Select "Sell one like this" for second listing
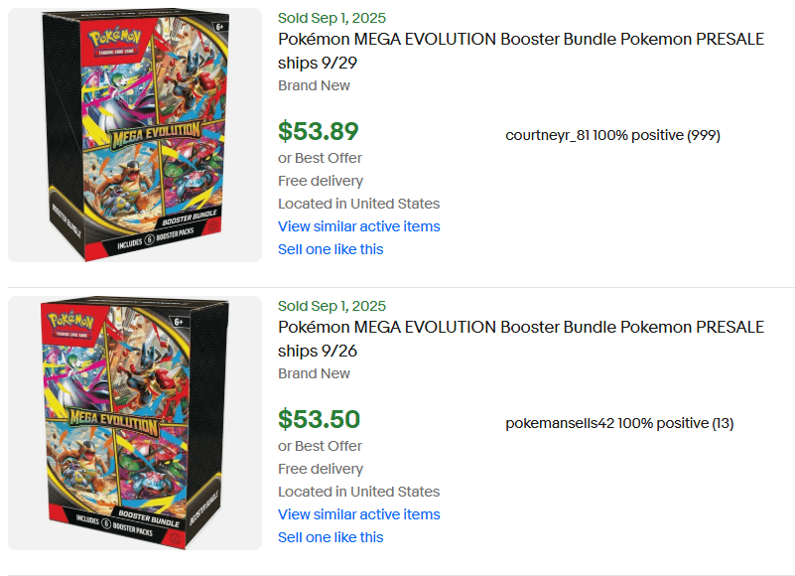 point(331,537)
